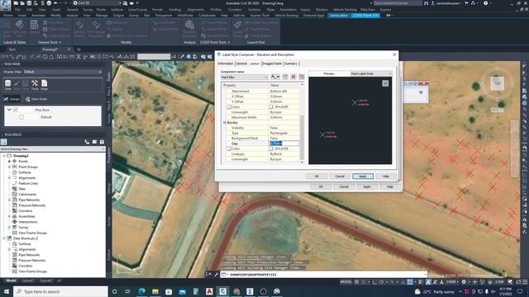Click the Save quick access icon
Image resolution: width=529 pixels, height=297 pixels.
coord(29,3)
